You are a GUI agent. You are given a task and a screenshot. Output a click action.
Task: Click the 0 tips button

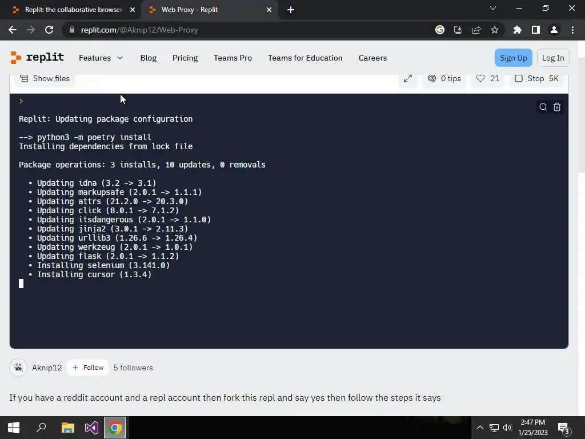point(444,78)
